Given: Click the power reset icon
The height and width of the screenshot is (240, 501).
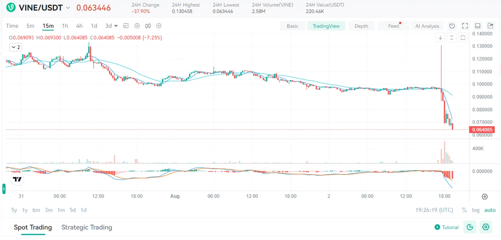Looking at the screenshot, I should pyautogui.click(x=452, y=26).
